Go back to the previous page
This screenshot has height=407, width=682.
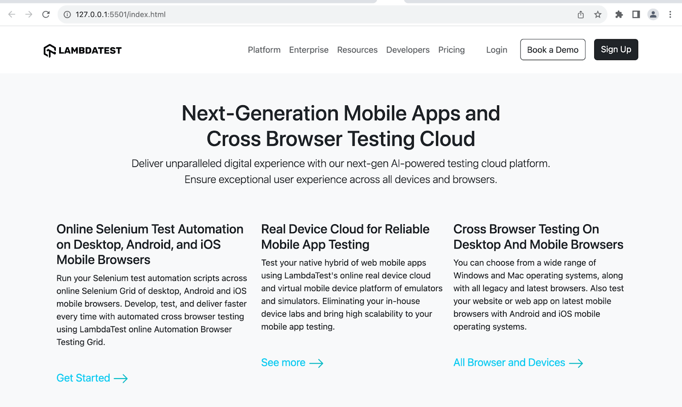pos(12,14)
